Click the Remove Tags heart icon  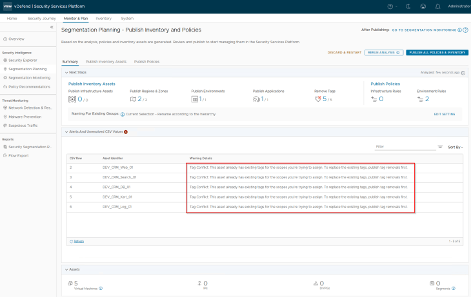tap(317, 99)
